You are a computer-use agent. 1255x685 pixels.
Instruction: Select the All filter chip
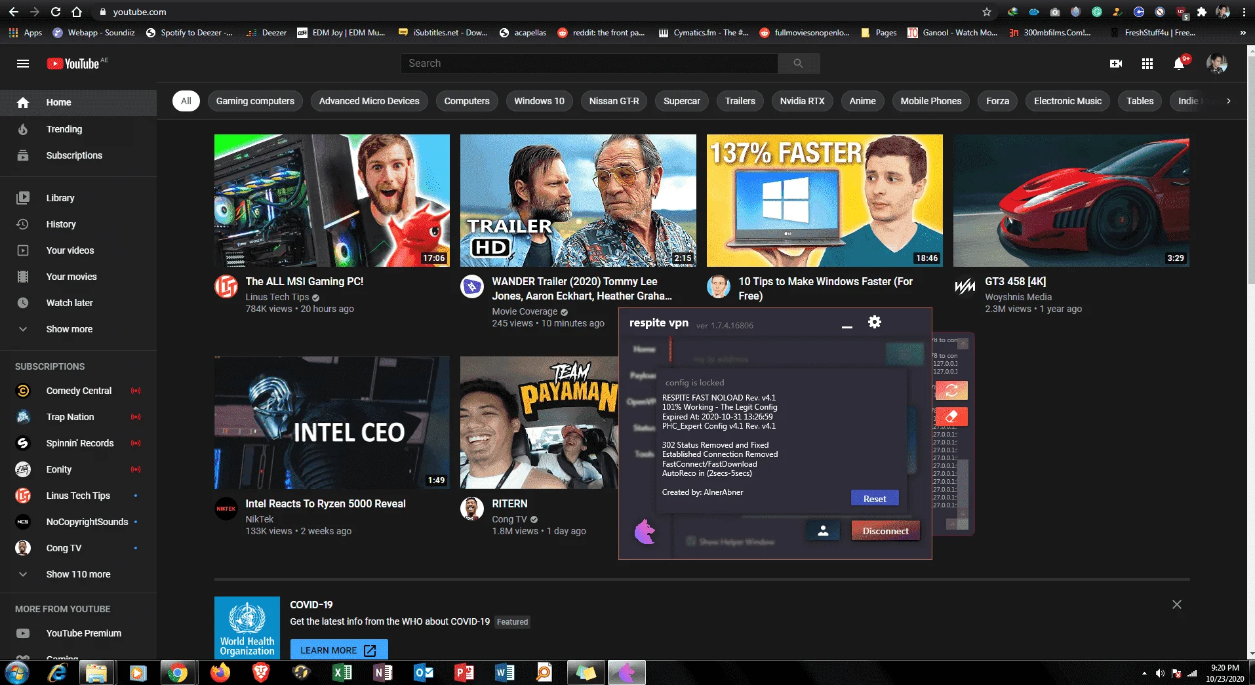point(186,101)
